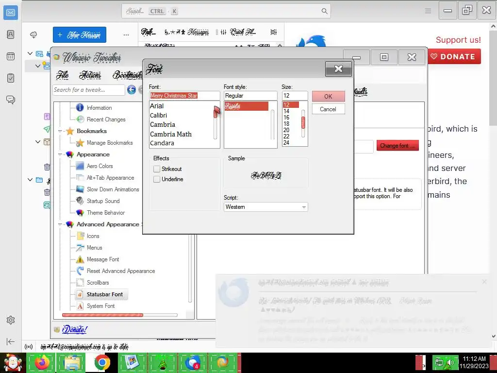Choose Calibri in the font list

pos(159,116)
